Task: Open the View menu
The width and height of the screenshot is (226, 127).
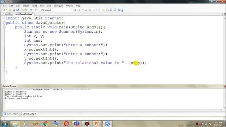Action: (18, 6)
